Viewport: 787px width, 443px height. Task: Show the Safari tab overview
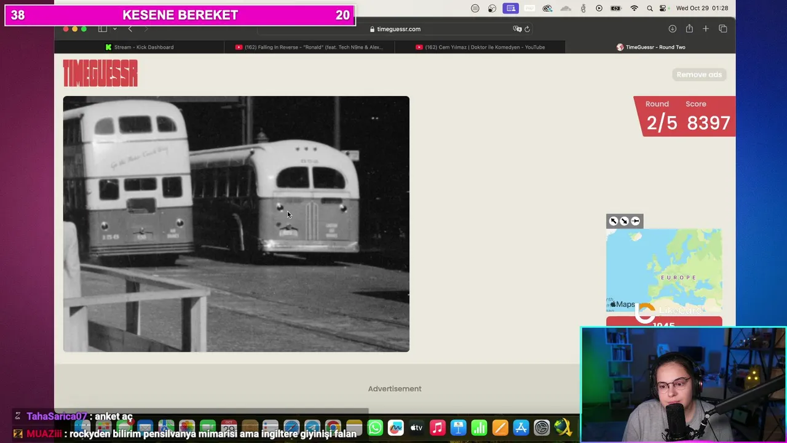(x=723, y=29)
